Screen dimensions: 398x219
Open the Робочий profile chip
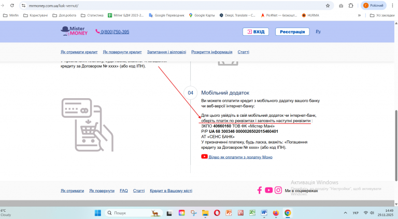click(373, 6)
